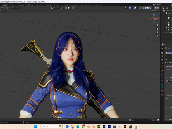This screenshot has height=129, width=172.
Task: Toggle snapping magnet in viewport header
Action: (66, 8)
